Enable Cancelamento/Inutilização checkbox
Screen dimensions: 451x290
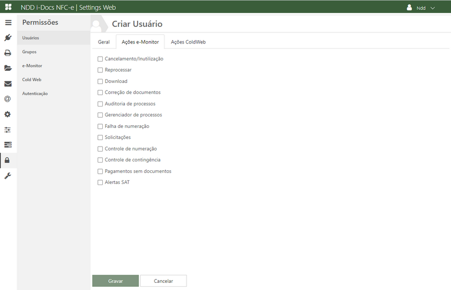100,59
